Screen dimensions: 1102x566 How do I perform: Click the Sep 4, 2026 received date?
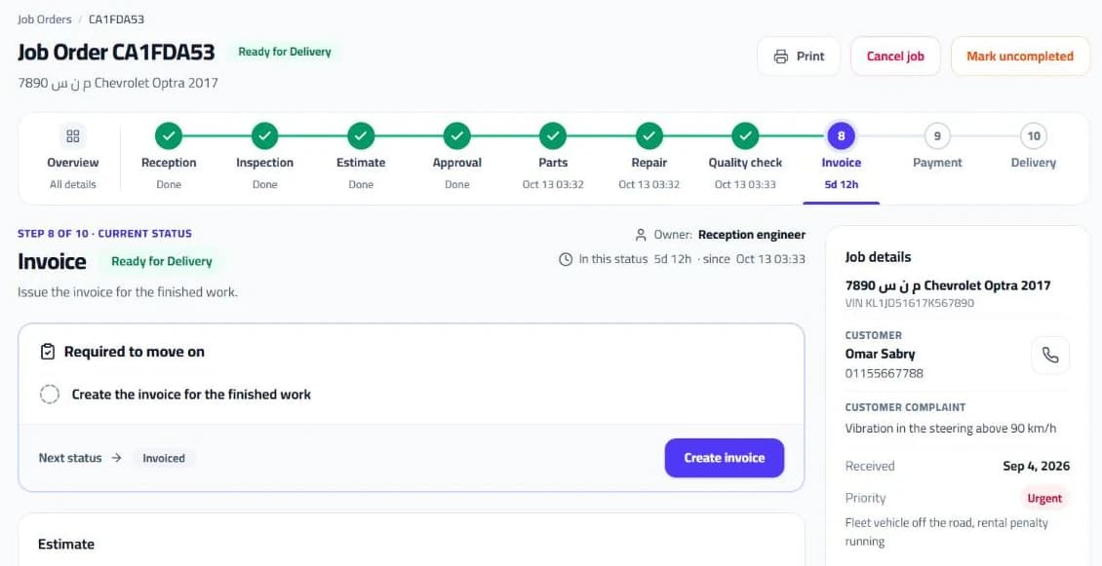point(1036,467)
